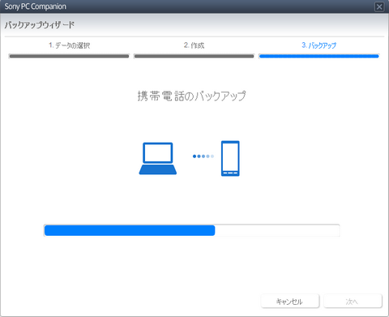Viewport: 389px width, 317px height.
Task: Click the transfer dots between laptop and phone
Action: [203, 156]
